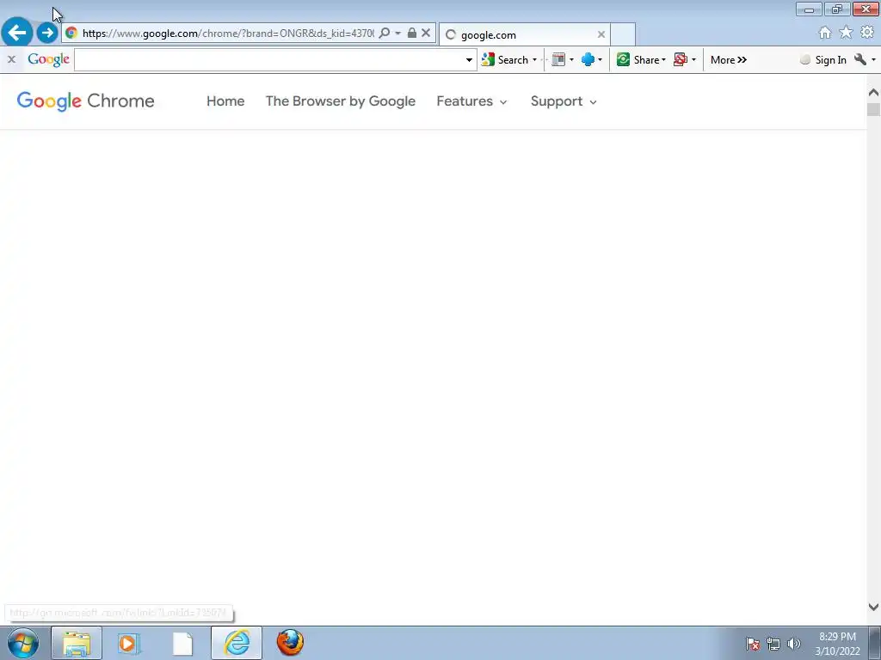Expand the toolbar search box history dropdown

point(469,60)
